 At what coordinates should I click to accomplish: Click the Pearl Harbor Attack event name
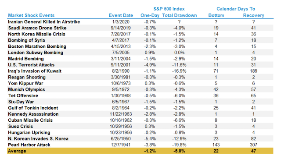click(29, 145)
